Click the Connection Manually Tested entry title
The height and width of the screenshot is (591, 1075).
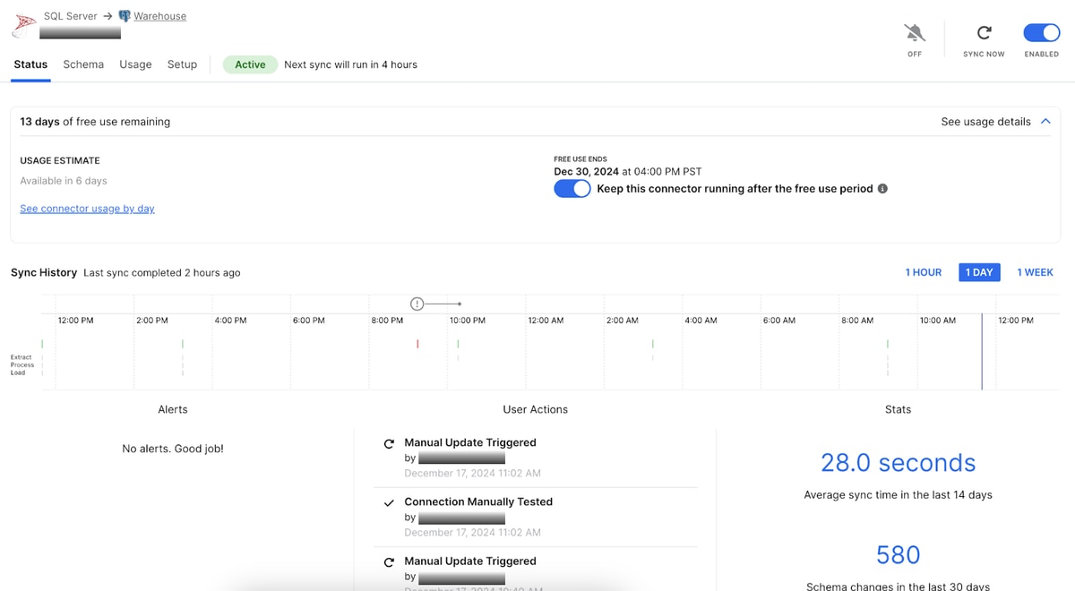pos(478,502)
